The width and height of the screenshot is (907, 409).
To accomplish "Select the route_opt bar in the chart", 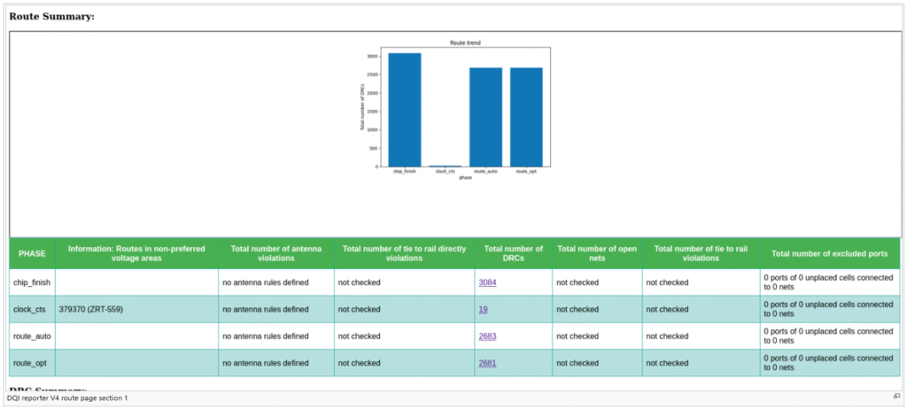I will coord(526,117).
